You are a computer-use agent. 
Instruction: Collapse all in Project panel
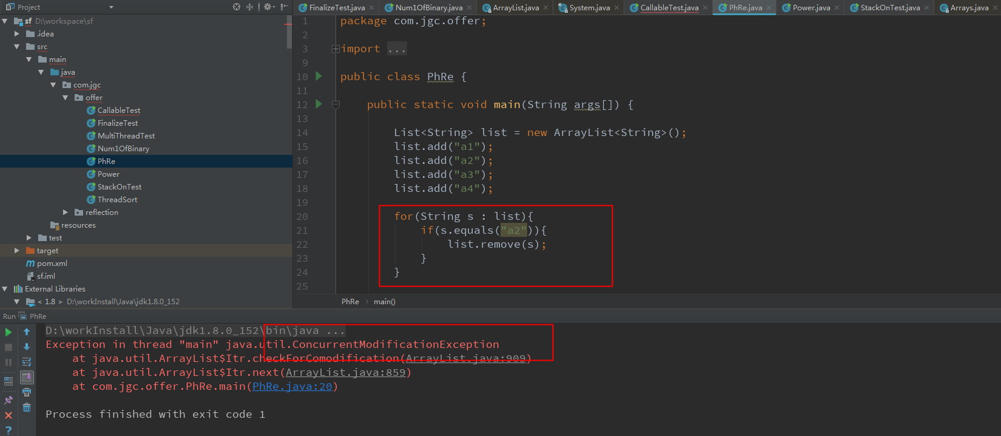249,7
